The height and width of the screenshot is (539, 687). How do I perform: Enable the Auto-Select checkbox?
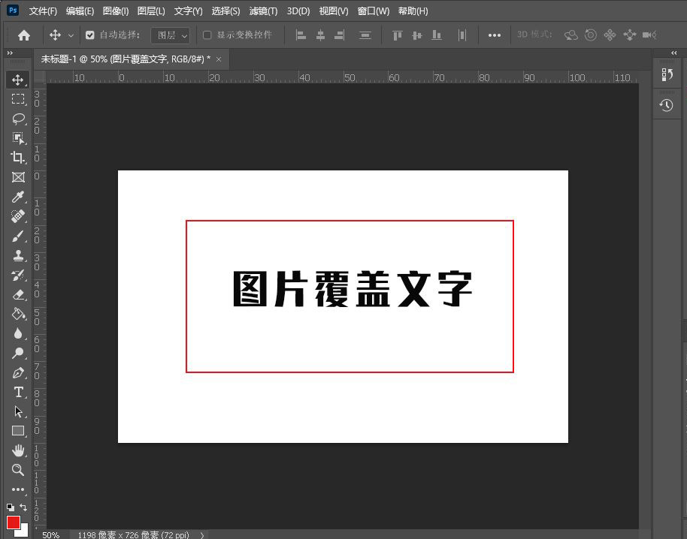pyautogui.click(x=91, y=35)
